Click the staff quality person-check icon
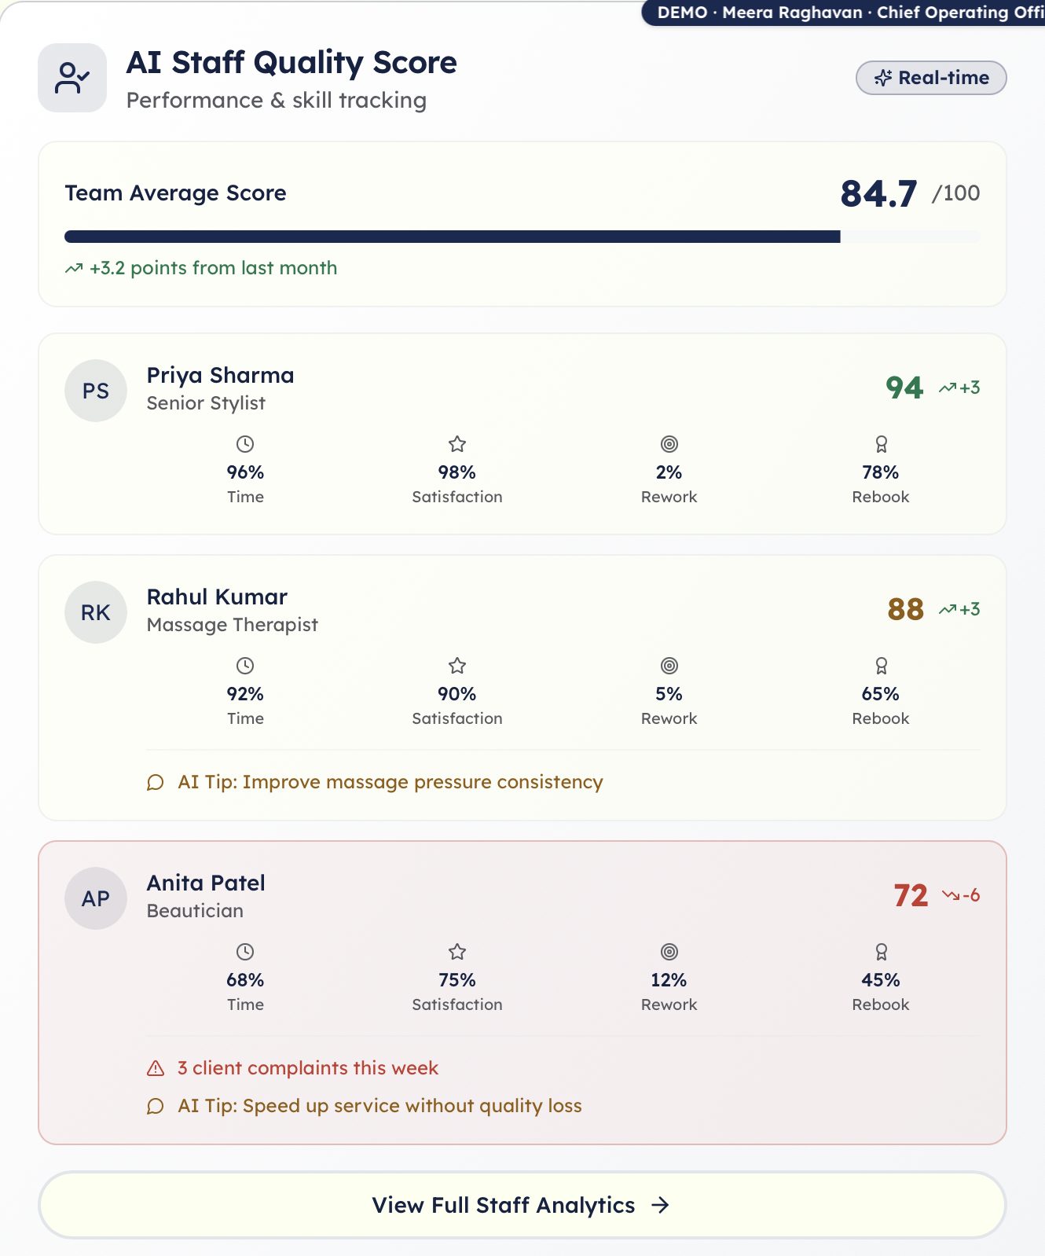 click(71, 78)
